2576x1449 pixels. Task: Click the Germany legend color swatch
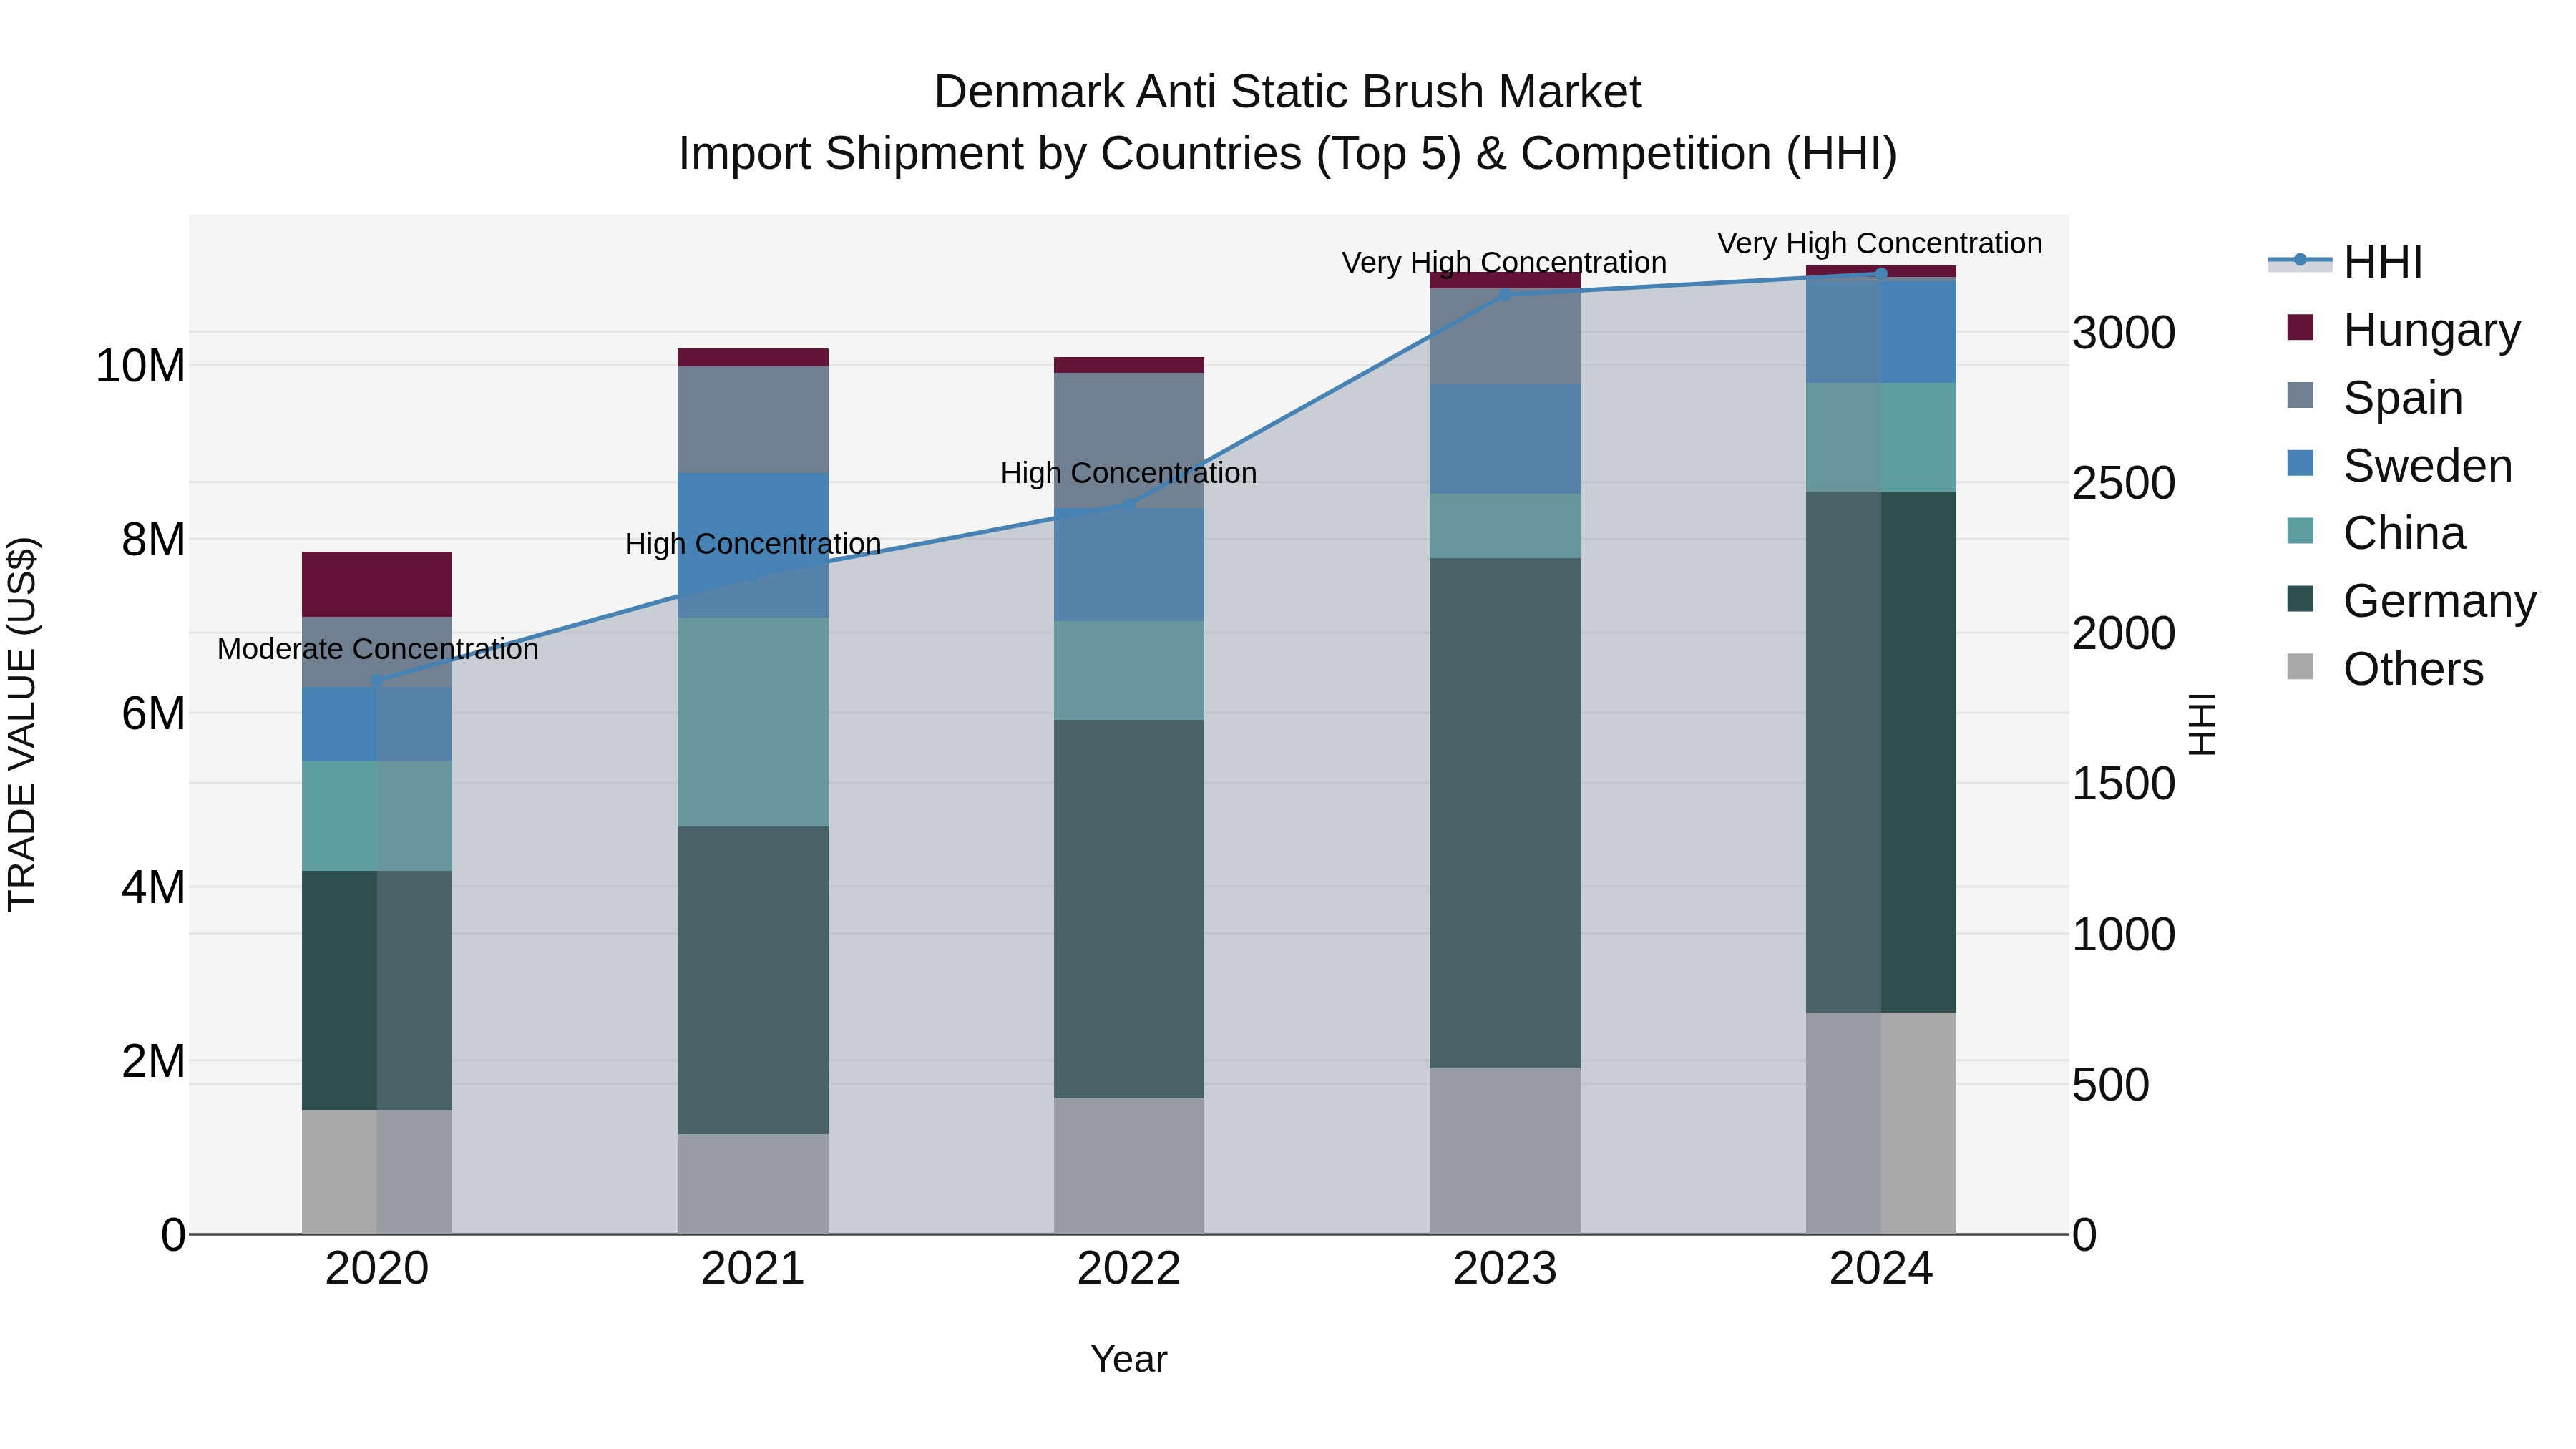(2300, 599)
